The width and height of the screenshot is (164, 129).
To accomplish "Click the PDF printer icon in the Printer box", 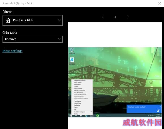I will click(x=8, y=20).
